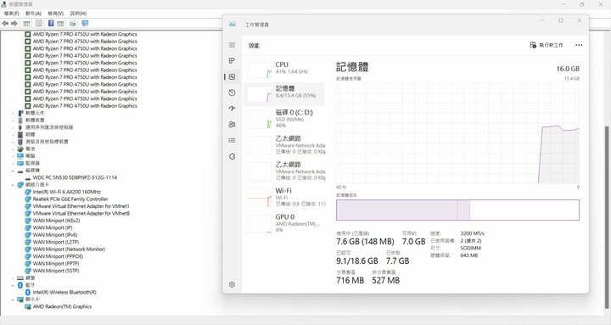Toggle console tree icon in Device Manager toolbar
This screenshot has height=325, width=611.
(26, 24)
